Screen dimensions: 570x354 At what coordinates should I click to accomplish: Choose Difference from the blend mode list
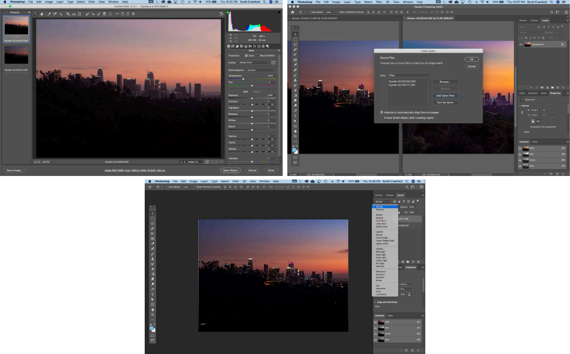pos(381,271)
